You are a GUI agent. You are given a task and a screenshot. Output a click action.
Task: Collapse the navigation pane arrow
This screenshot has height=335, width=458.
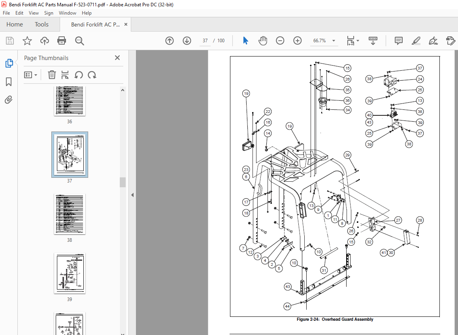(132, 195)
